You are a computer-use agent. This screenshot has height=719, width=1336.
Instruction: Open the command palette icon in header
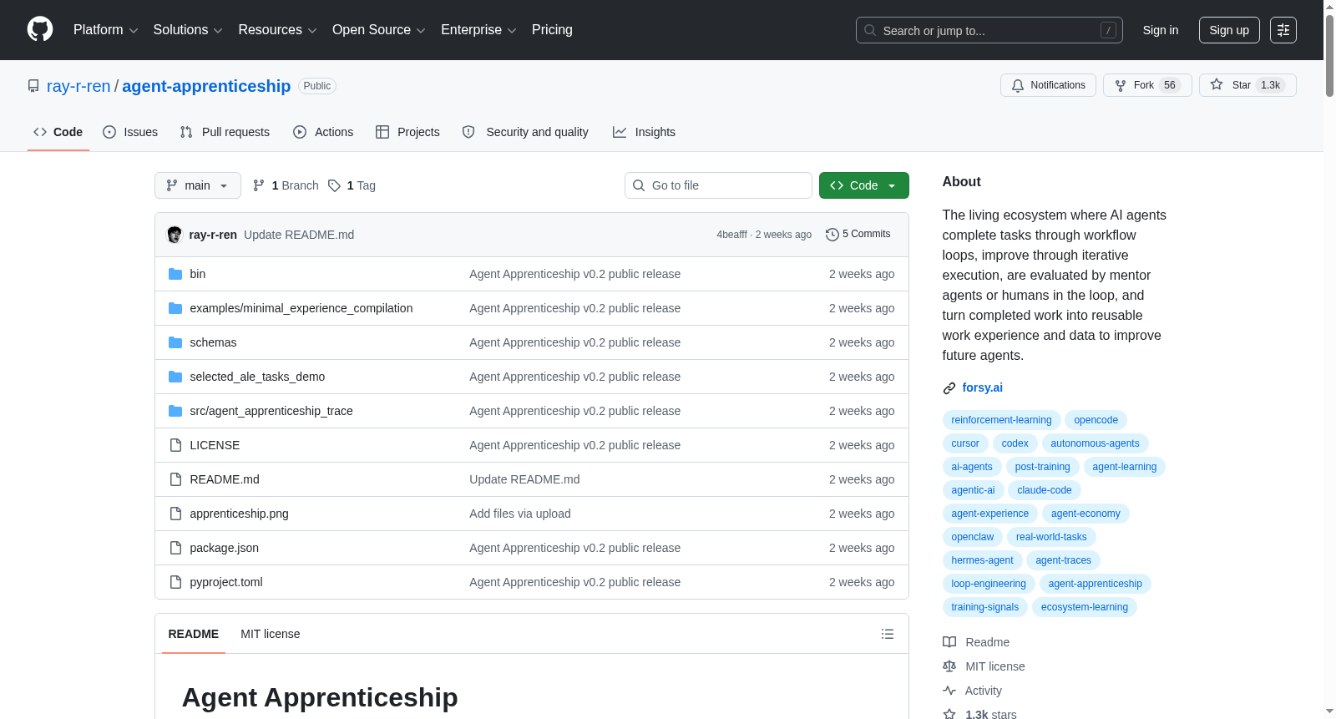tap(1283, 30)
